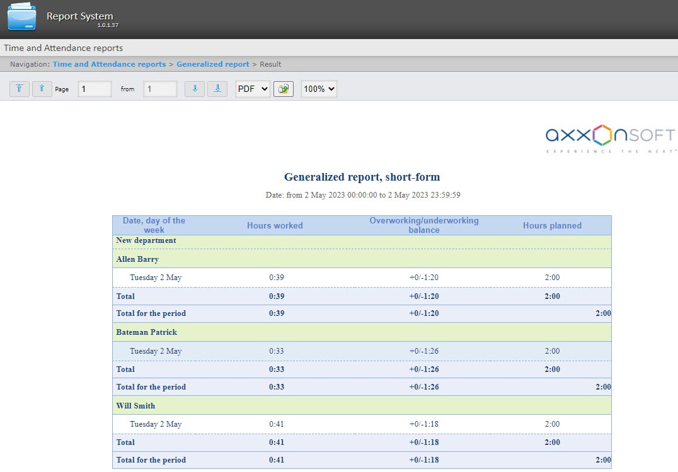Open Time and Attendance reports breadcrumb link
This screenshot has width=678, height=472.
(109, 64)
